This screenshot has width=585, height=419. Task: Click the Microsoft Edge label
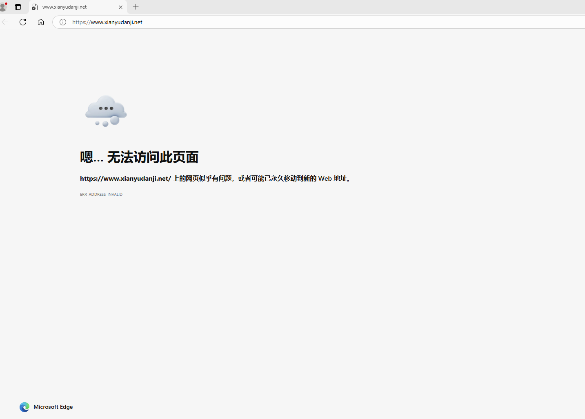53,407
